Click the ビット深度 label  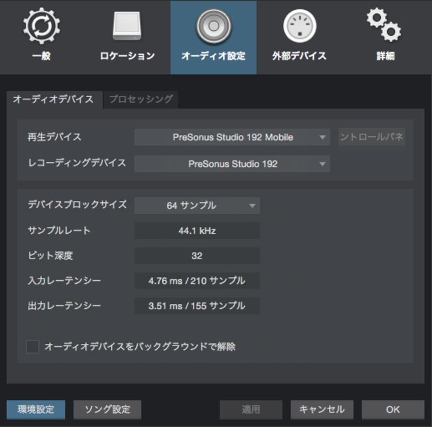point(50,256)
